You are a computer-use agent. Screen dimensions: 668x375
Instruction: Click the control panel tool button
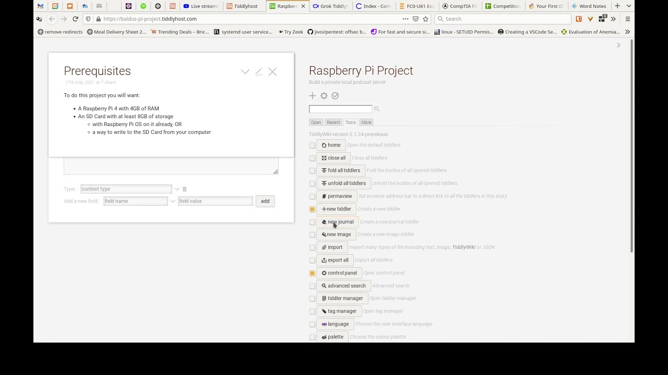tap(339, 273)
